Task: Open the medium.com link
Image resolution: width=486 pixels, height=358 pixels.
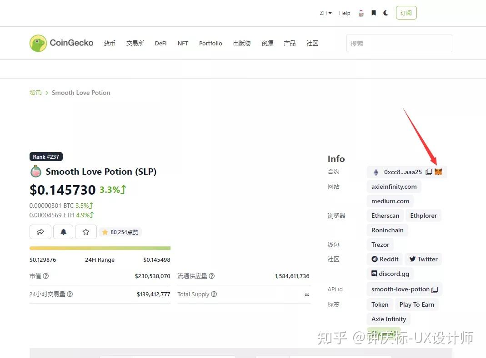Action: [x=390, y=201]
